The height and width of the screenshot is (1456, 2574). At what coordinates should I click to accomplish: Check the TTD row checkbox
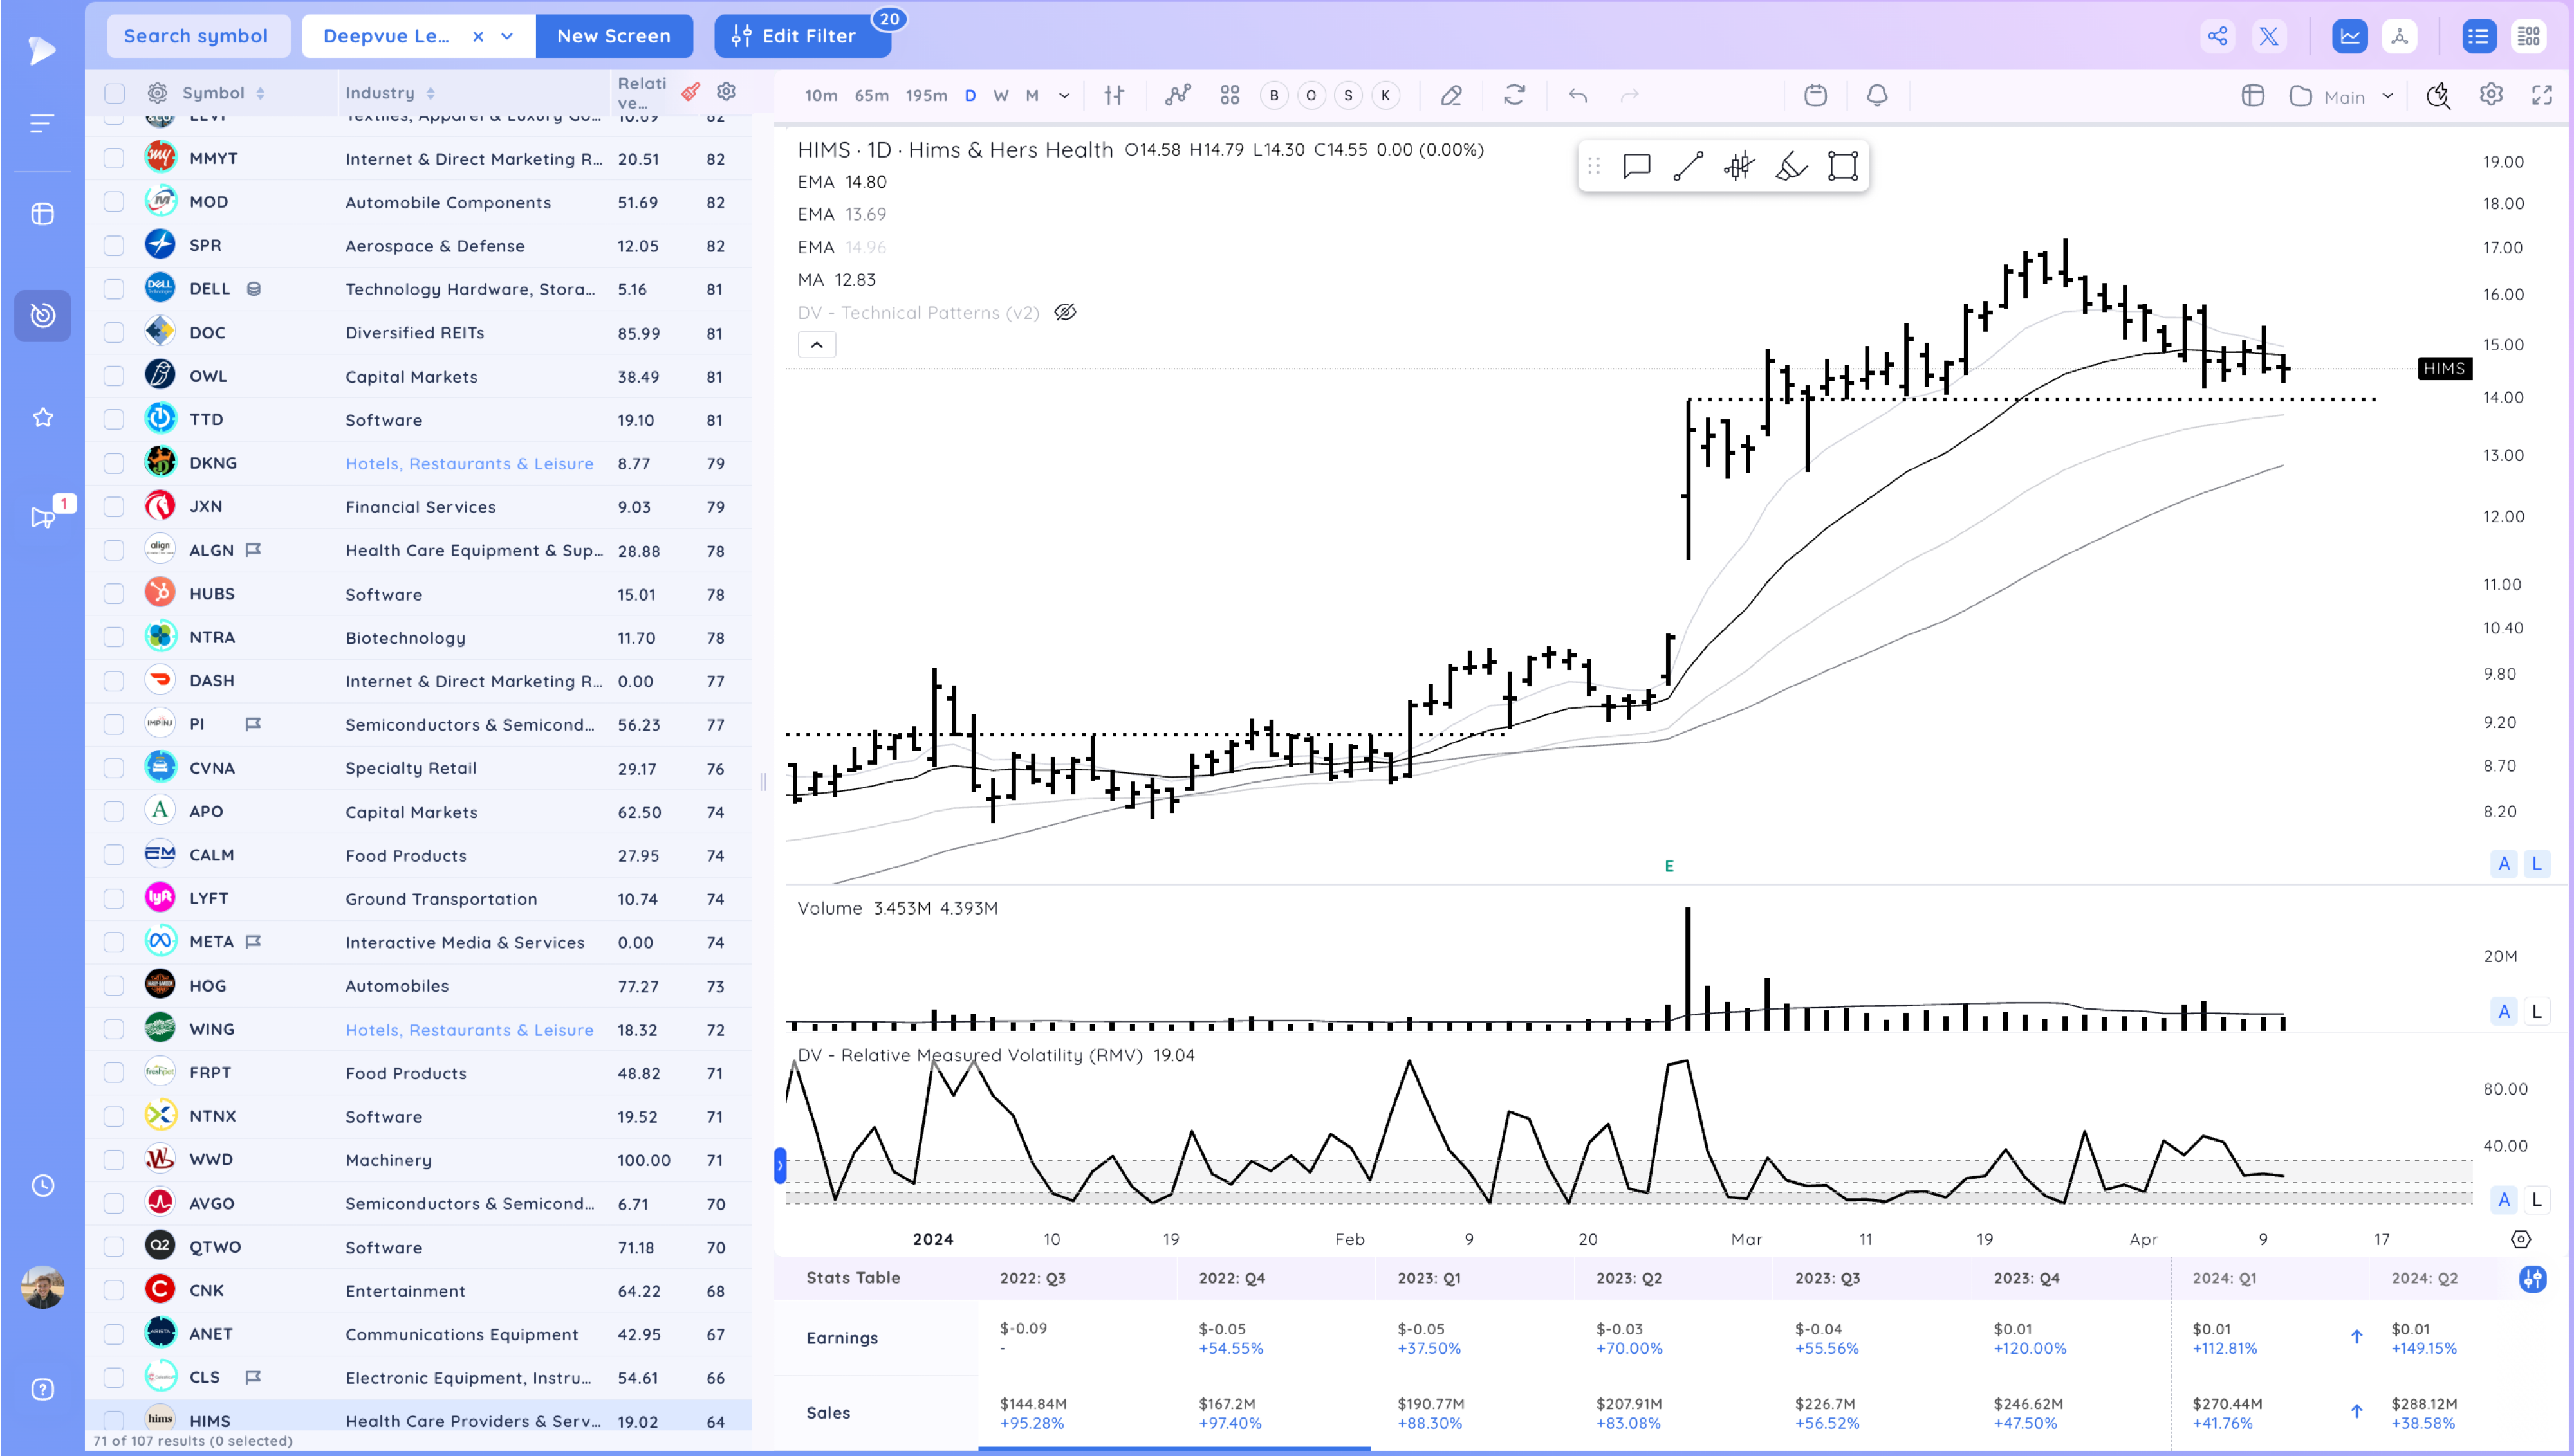114,419
